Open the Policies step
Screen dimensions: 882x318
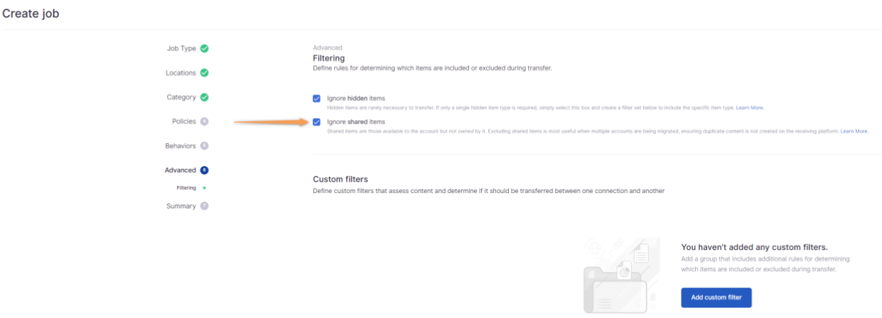click(x=184, y=121)
